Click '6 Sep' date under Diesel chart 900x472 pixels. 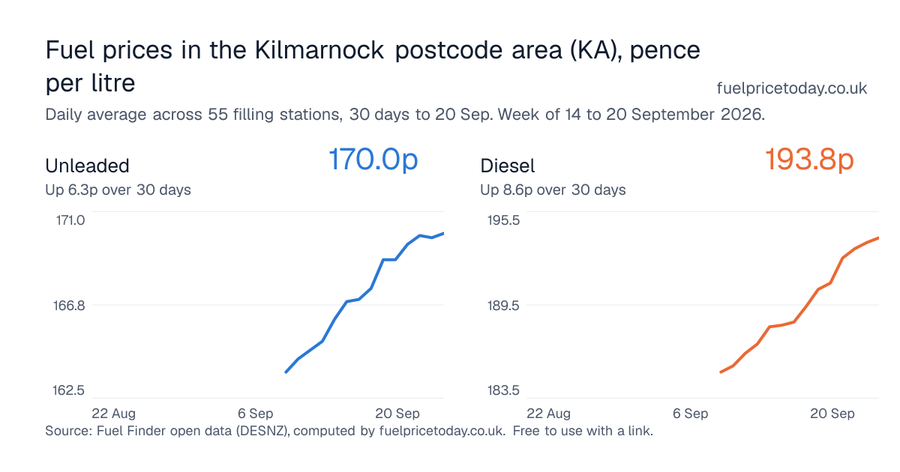690,414
